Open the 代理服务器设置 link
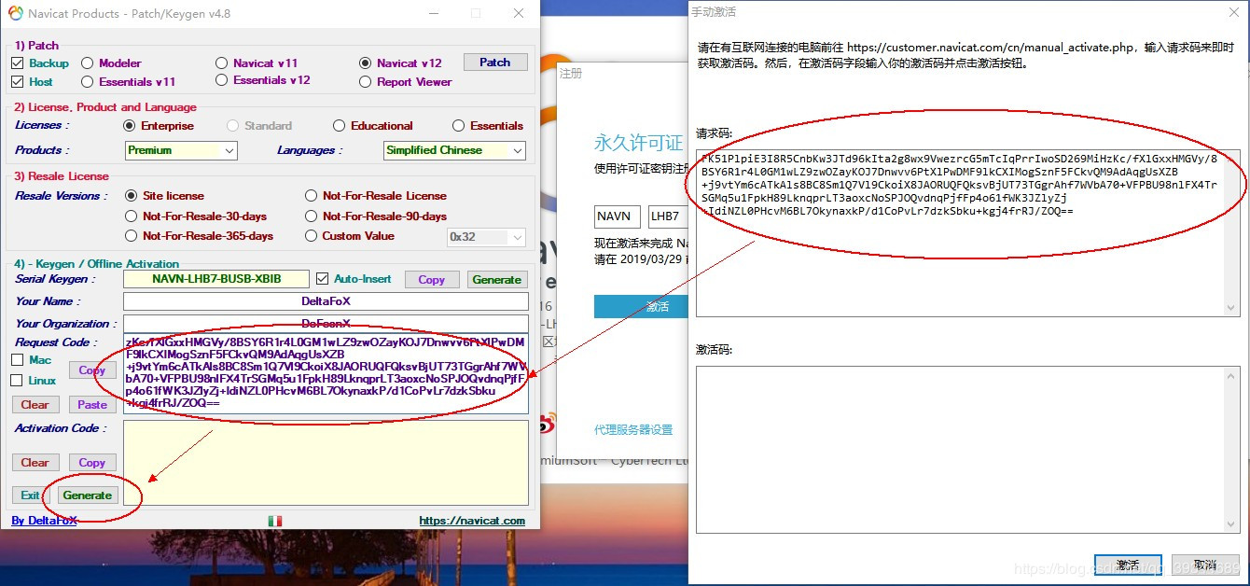 tap(633, 430)
